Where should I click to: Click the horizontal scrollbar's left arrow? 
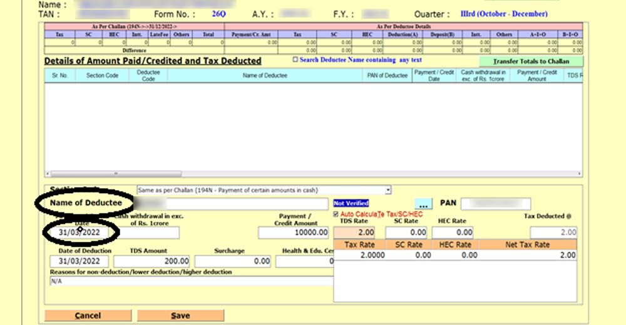(x=48, y=173)
